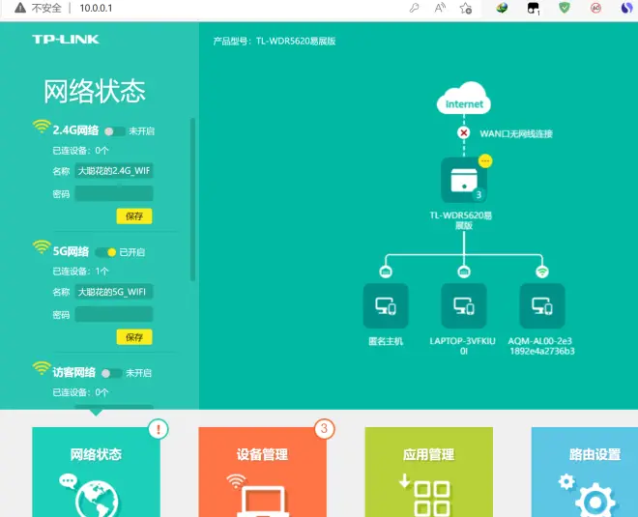Click wired port icon above 匿名主机
Image resolution: width=638 pixels, height=517 pixels.
386,272
